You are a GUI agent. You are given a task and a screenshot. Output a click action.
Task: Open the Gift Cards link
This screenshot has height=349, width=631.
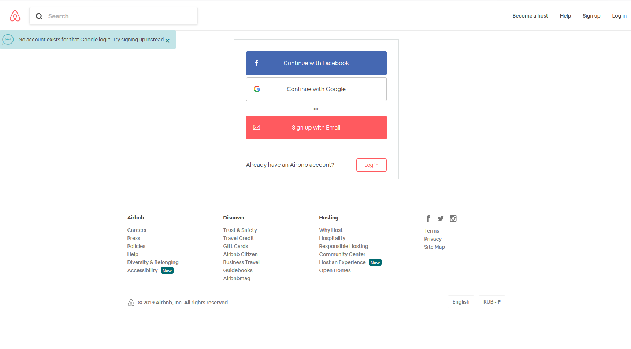pyautogui.click(x=236, y=246)
